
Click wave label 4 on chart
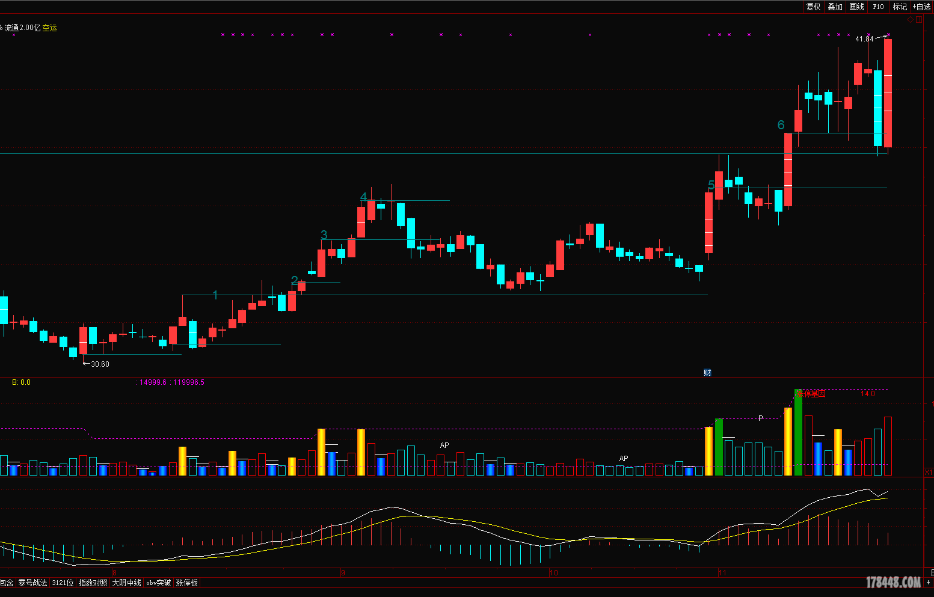[364, 197]
